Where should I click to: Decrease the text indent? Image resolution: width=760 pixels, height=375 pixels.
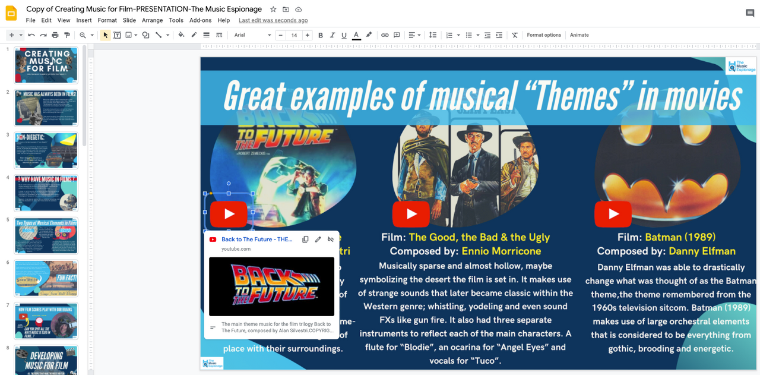(487, 35)
